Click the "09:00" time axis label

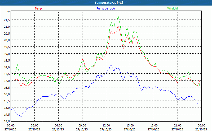pos(82,126)
